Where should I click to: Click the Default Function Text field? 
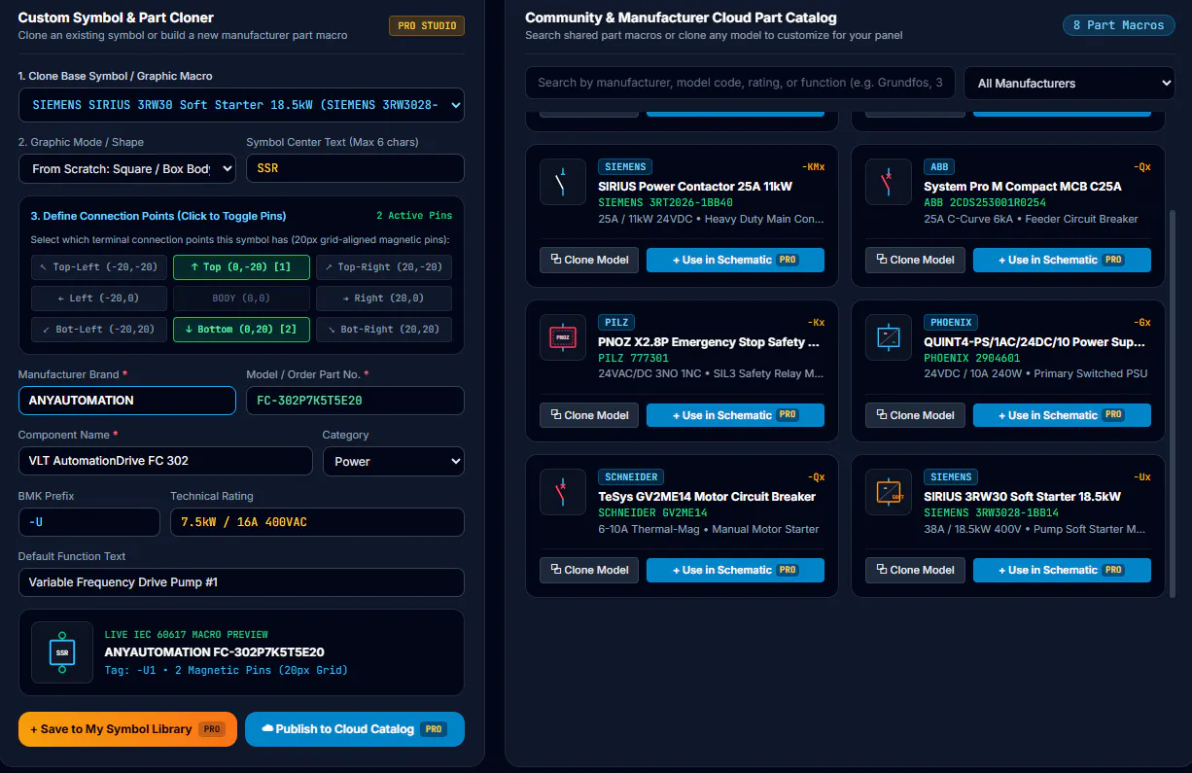241,582
